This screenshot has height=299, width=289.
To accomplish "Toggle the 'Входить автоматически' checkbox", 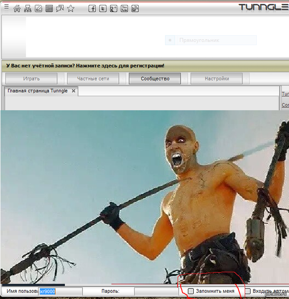I will pyautogui.click(x=248, y=291).
